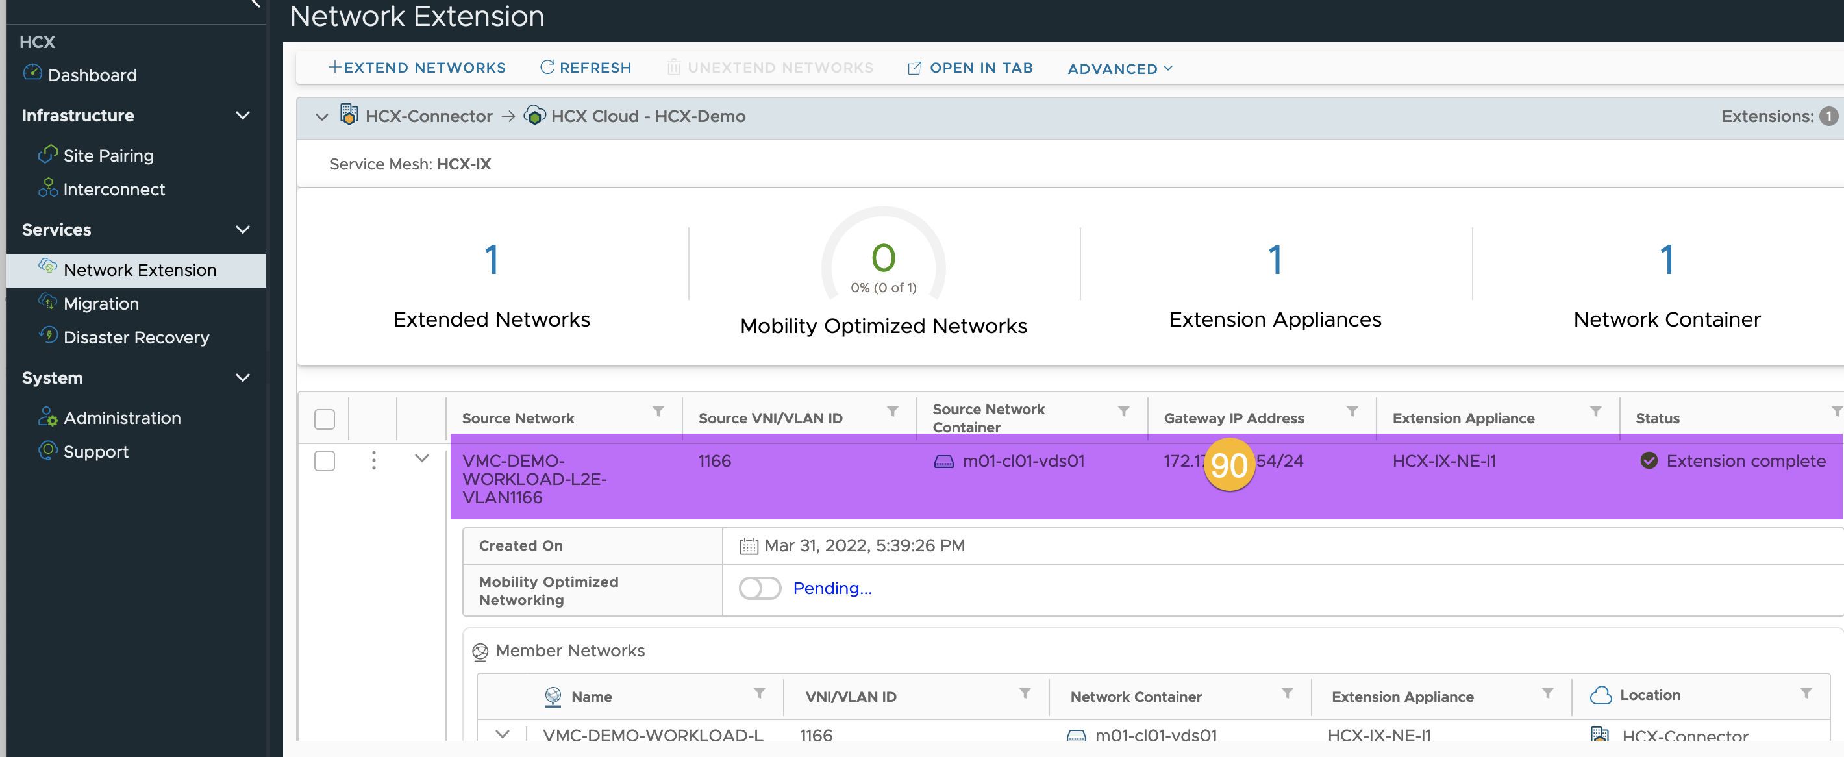Viewport: 1844px width, 757px height.
Task: Click the REFRESH button
Action: point(586,68)
